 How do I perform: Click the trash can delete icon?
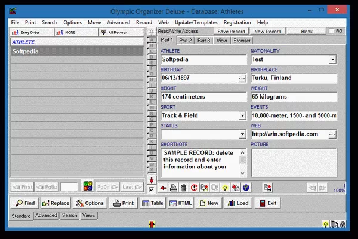tap(184, 188)
